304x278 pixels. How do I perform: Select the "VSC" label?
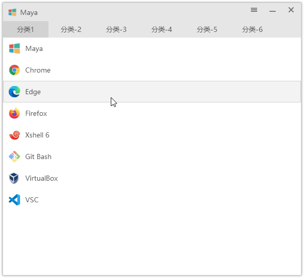32,200
